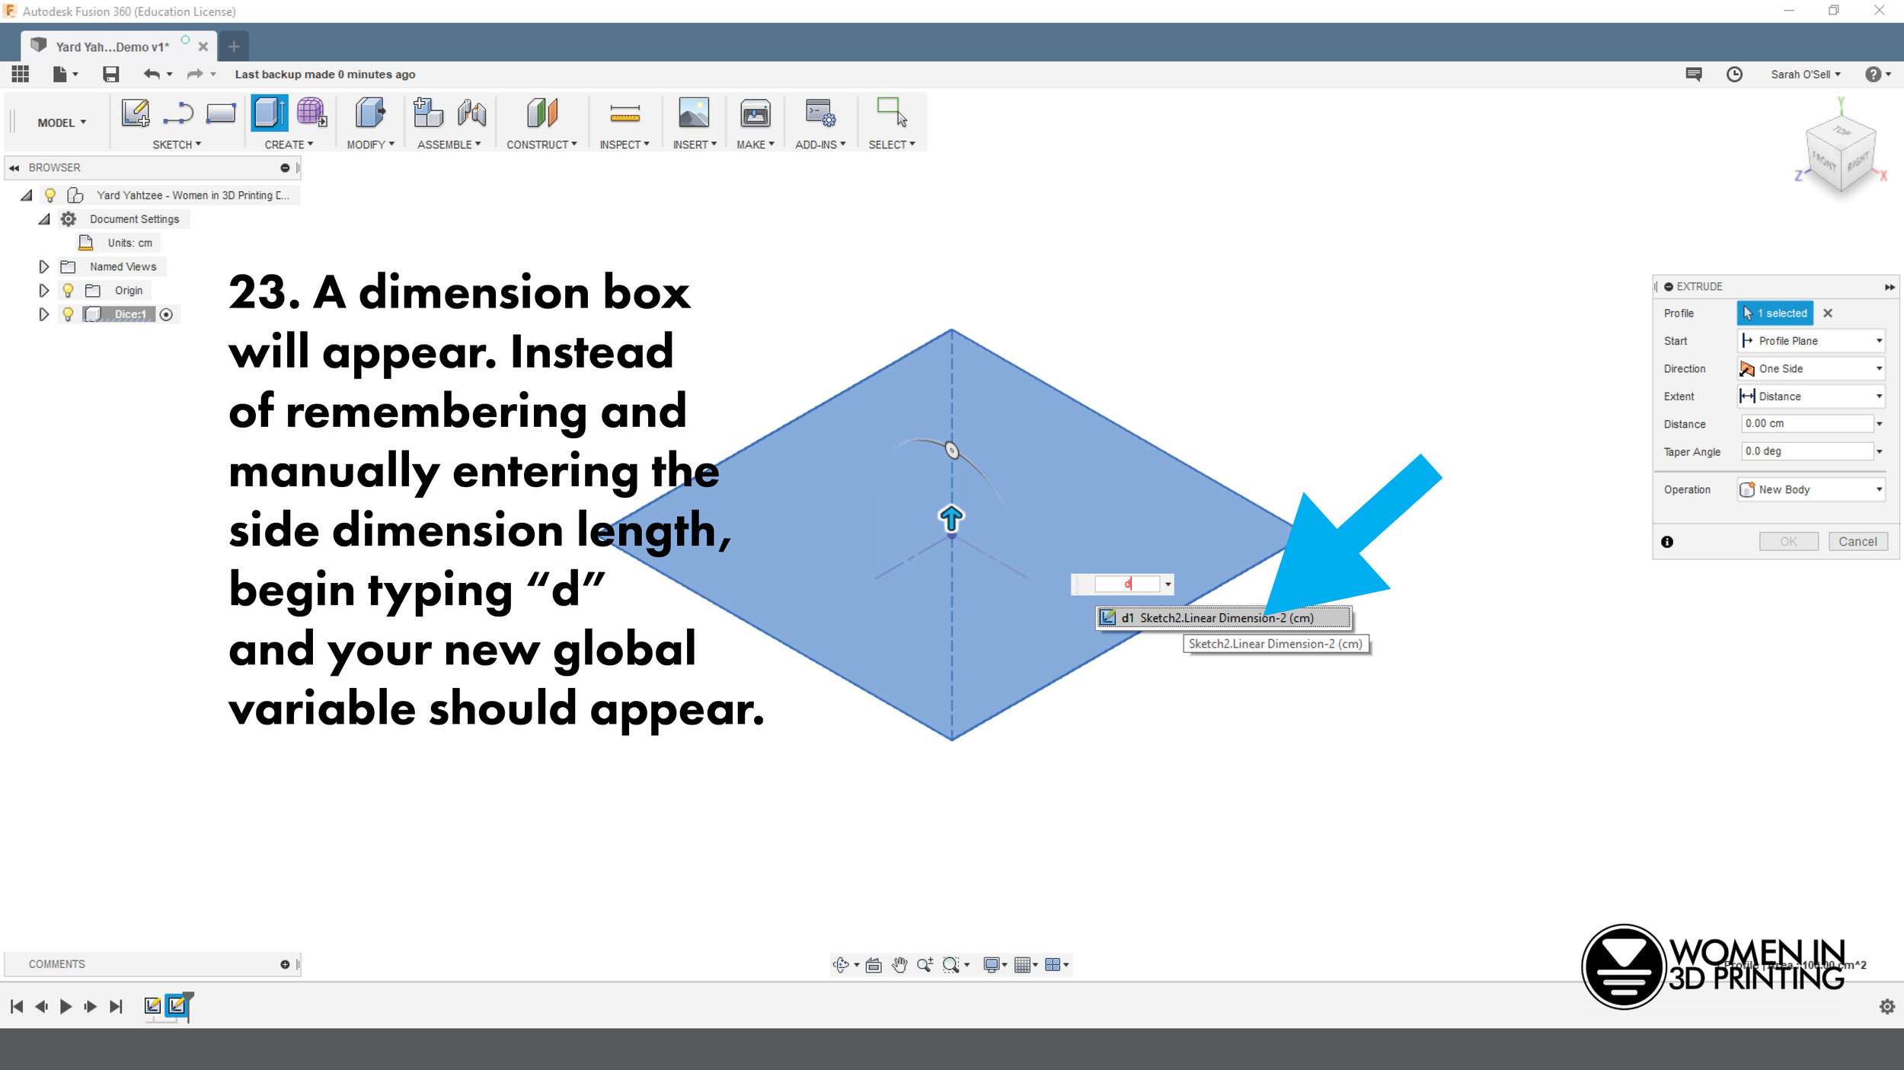Open the SKETCH menu
Screen dimensions: 1904x1070
[x=177, y=145]
